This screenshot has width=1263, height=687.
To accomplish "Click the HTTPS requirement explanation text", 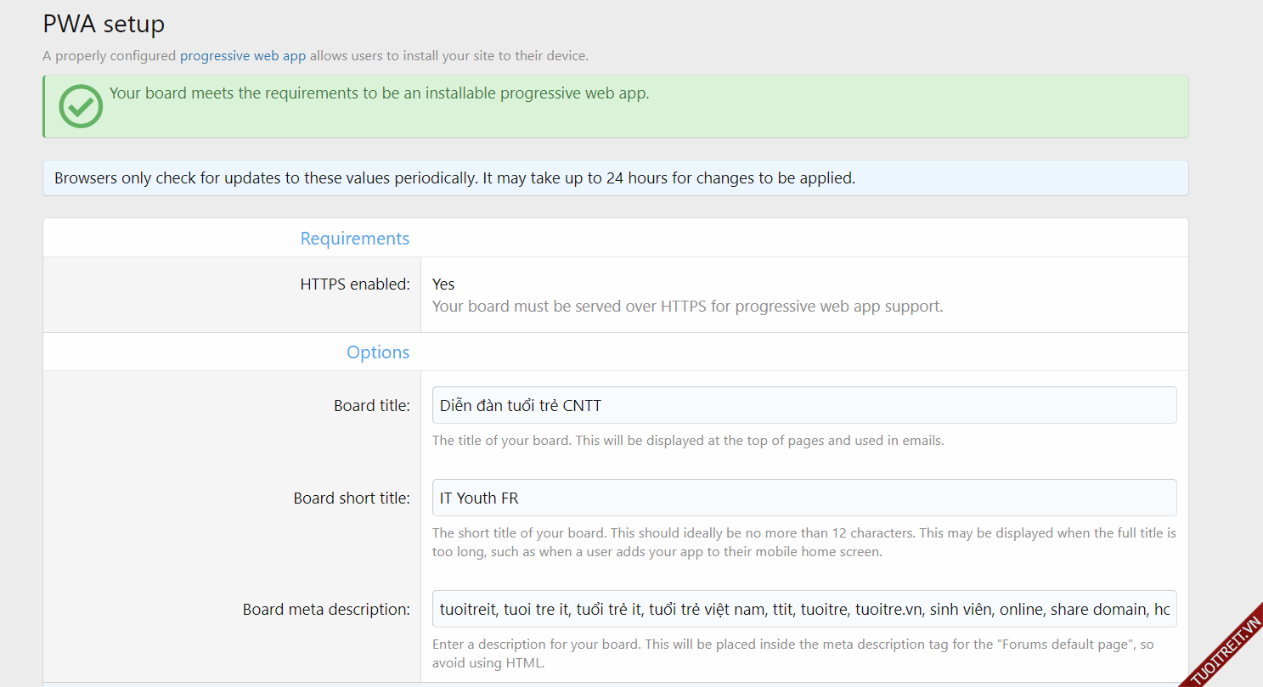I will point(687,307).
